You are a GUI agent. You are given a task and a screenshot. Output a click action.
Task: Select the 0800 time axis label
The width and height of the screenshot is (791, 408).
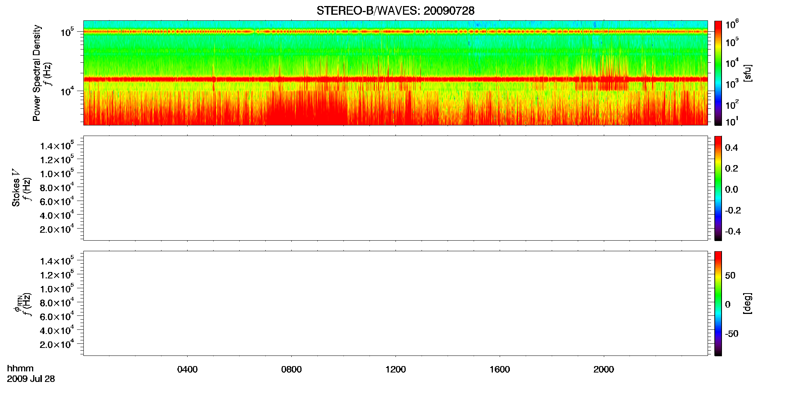(x=291, y=369)
